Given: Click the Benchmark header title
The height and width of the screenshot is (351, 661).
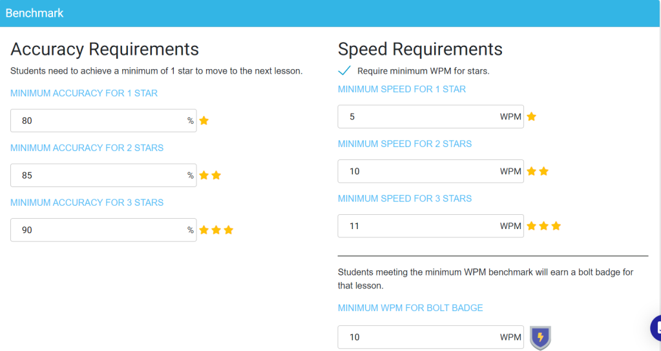Looking at the screenshot, I should coord(34,13).
